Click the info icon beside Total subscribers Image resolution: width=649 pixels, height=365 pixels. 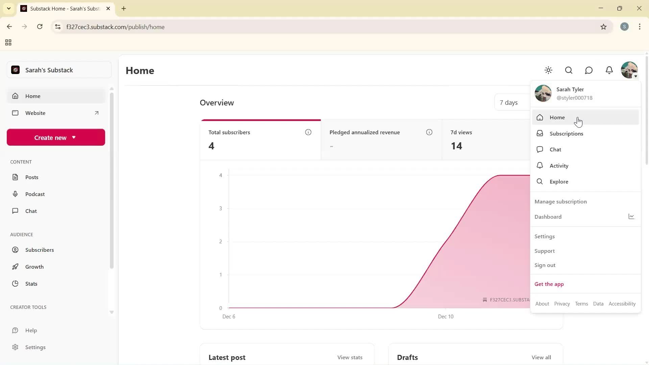click(x=308, y=132)
